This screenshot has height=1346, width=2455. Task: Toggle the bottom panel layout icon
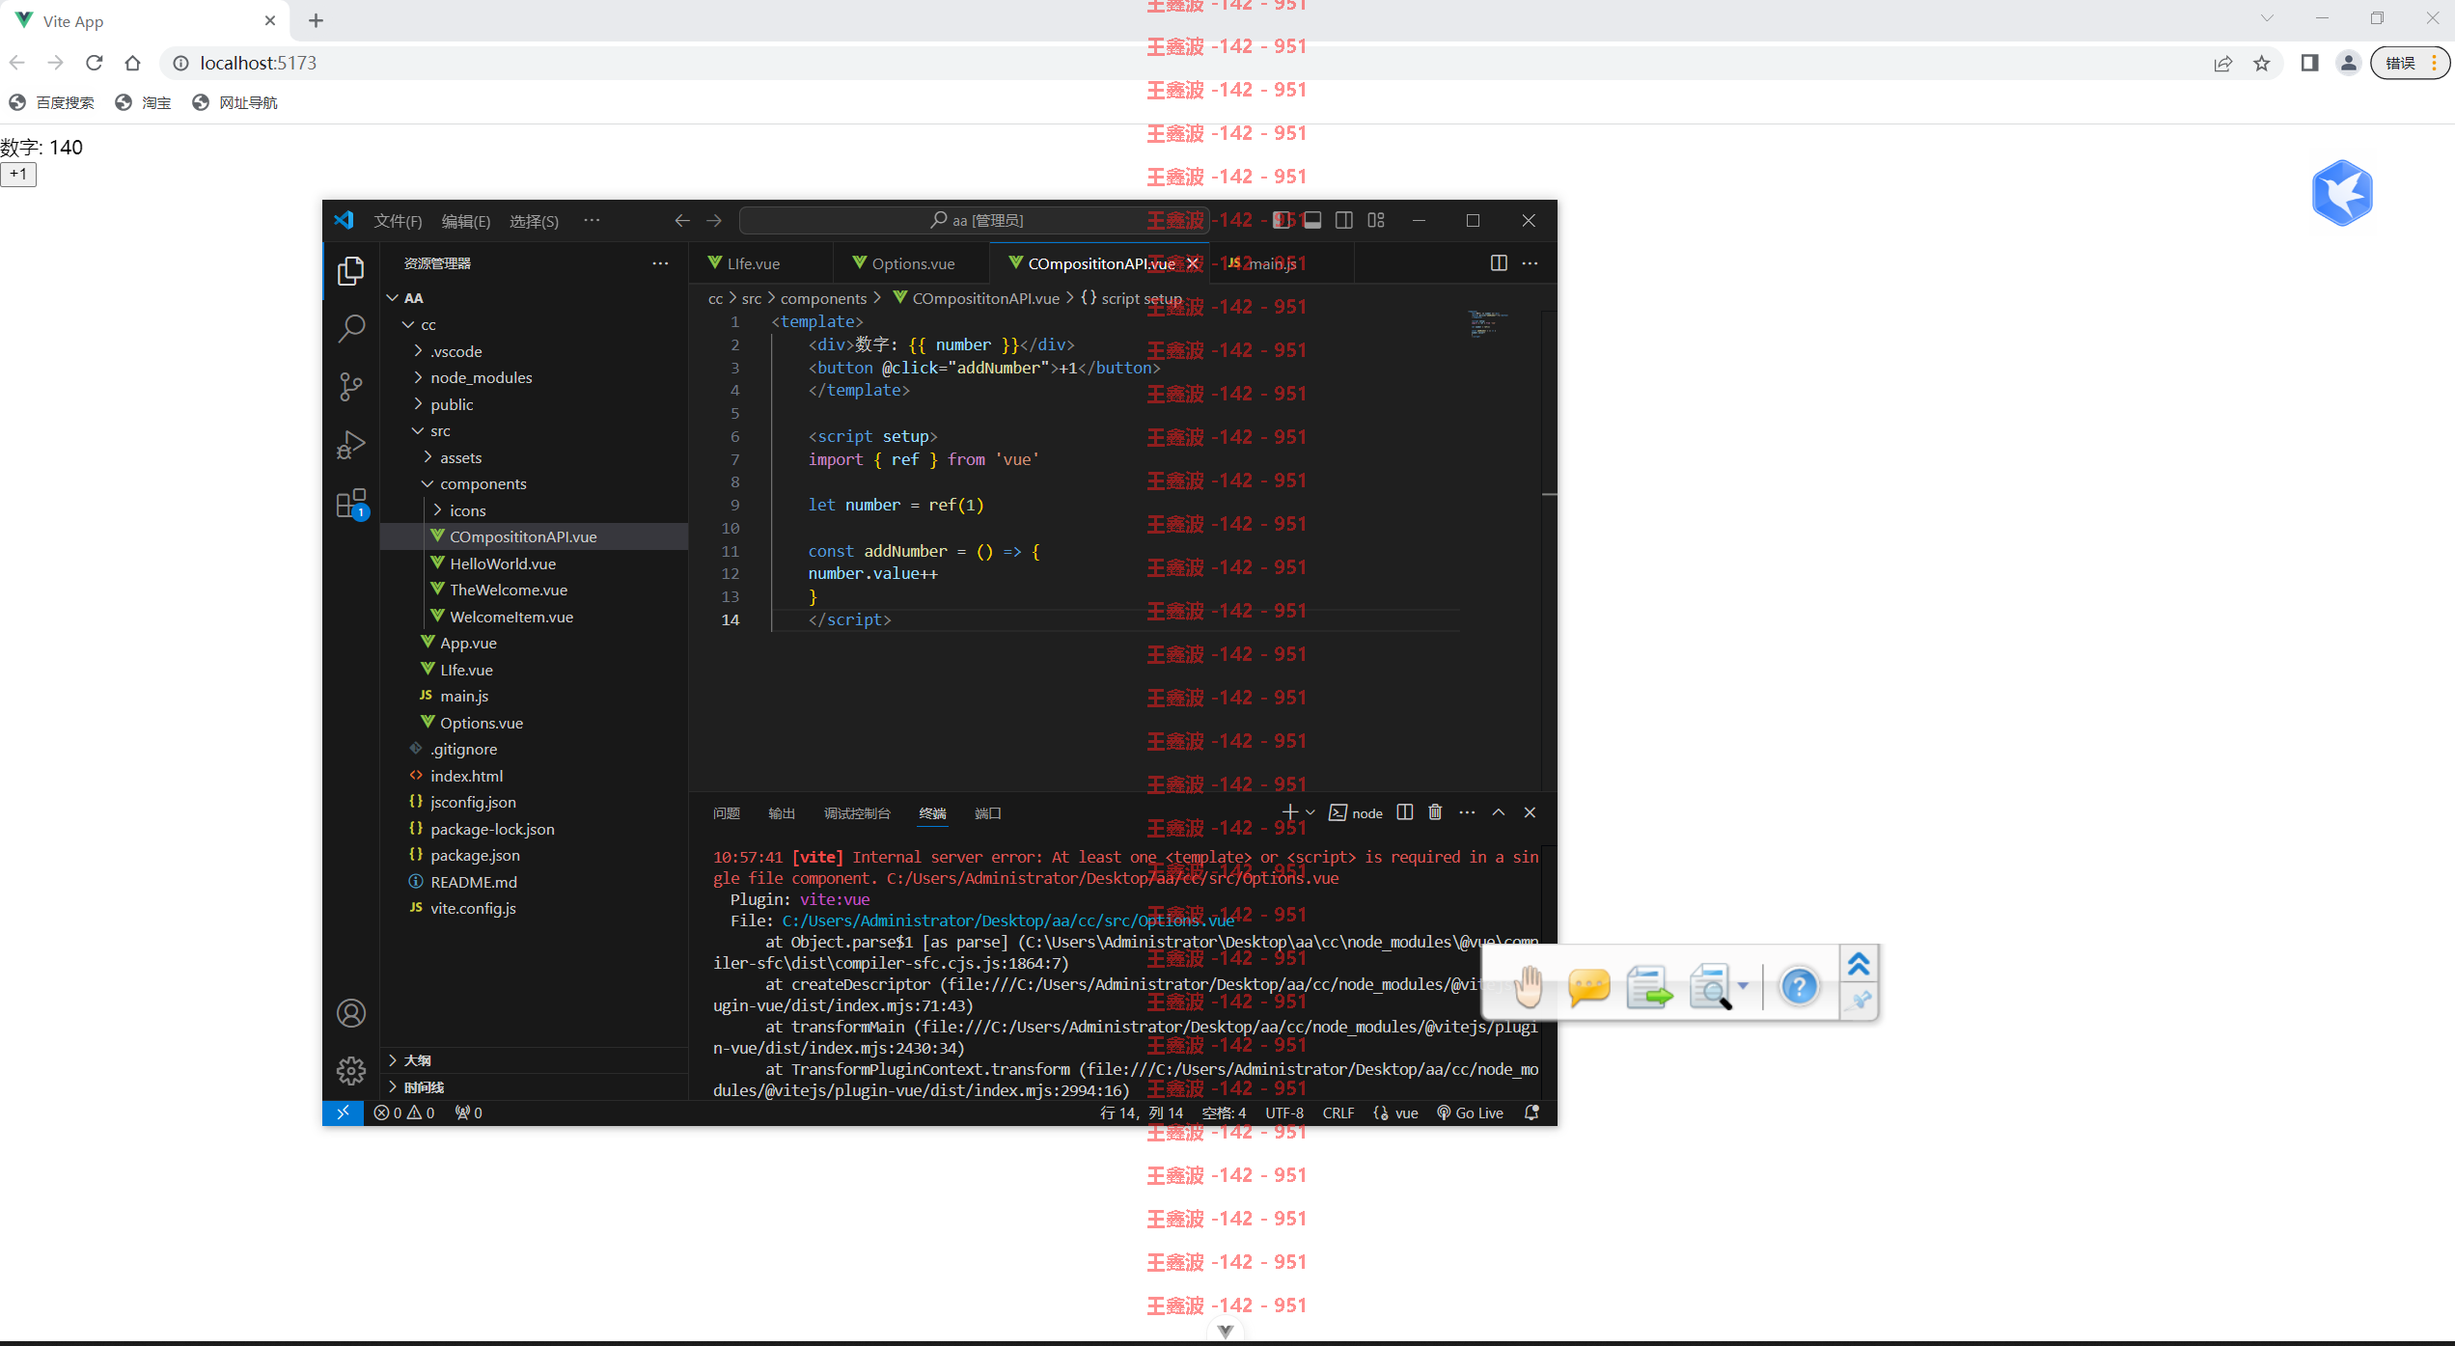(x=1312, y=220)
